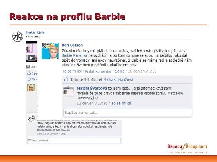Click the blonde woman commenter avatar
This screenshot has height=162, width=217.
(x=31, y=87)
